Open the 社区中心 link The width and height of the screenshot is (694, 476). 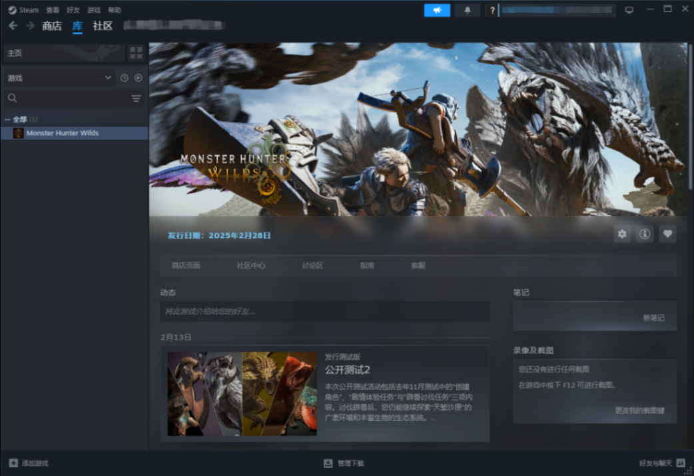point(251,266)
